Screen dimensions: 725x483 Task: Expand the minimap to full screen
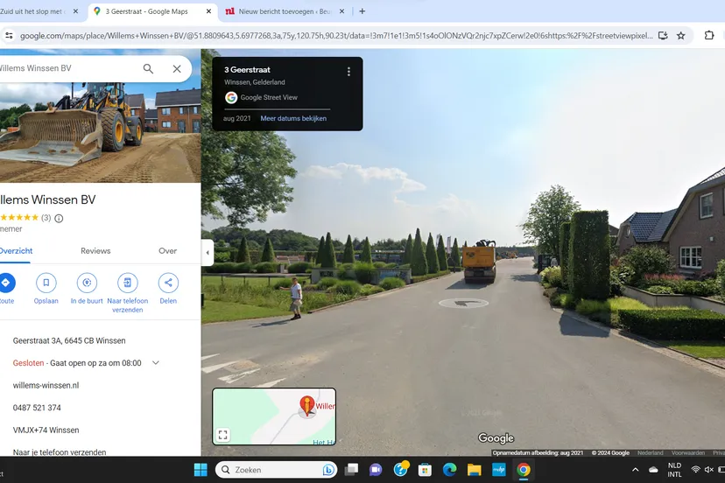(223, 435)
